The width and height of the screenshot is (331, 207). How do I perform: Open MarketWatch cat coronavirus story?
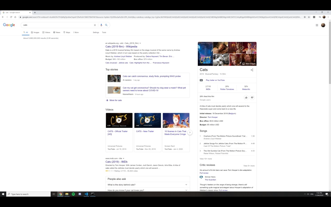pyautogui.click(x=154, y=89)
